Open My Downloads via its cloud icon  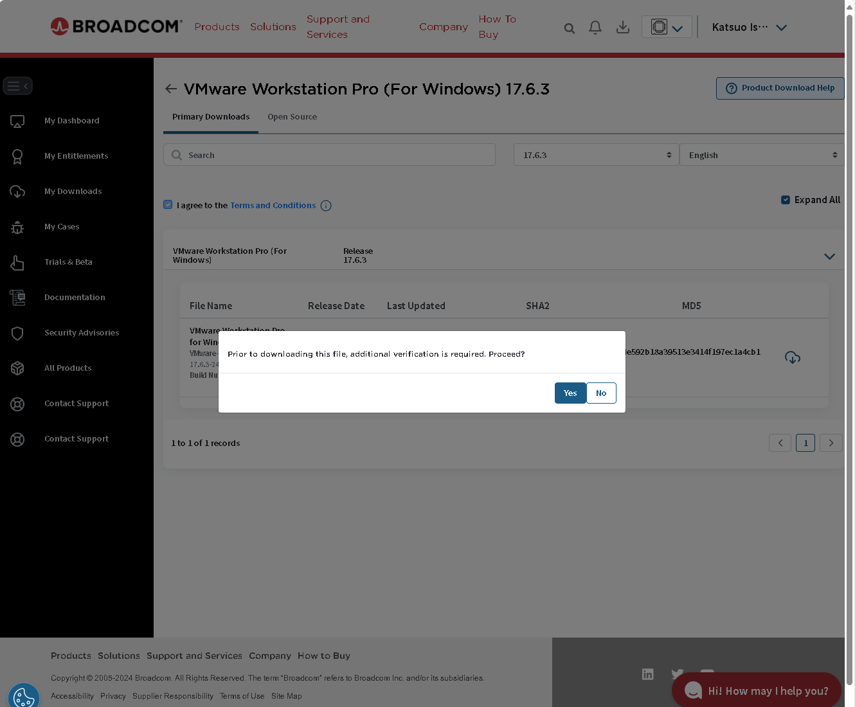pos(17,192)
